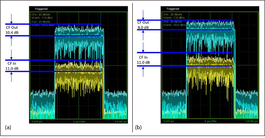Image resolution: width=265 pixels, height=138 pixels.
Task: Click the trigger marker on panel (a)'s left edge
Action: [x=54, y=93]
